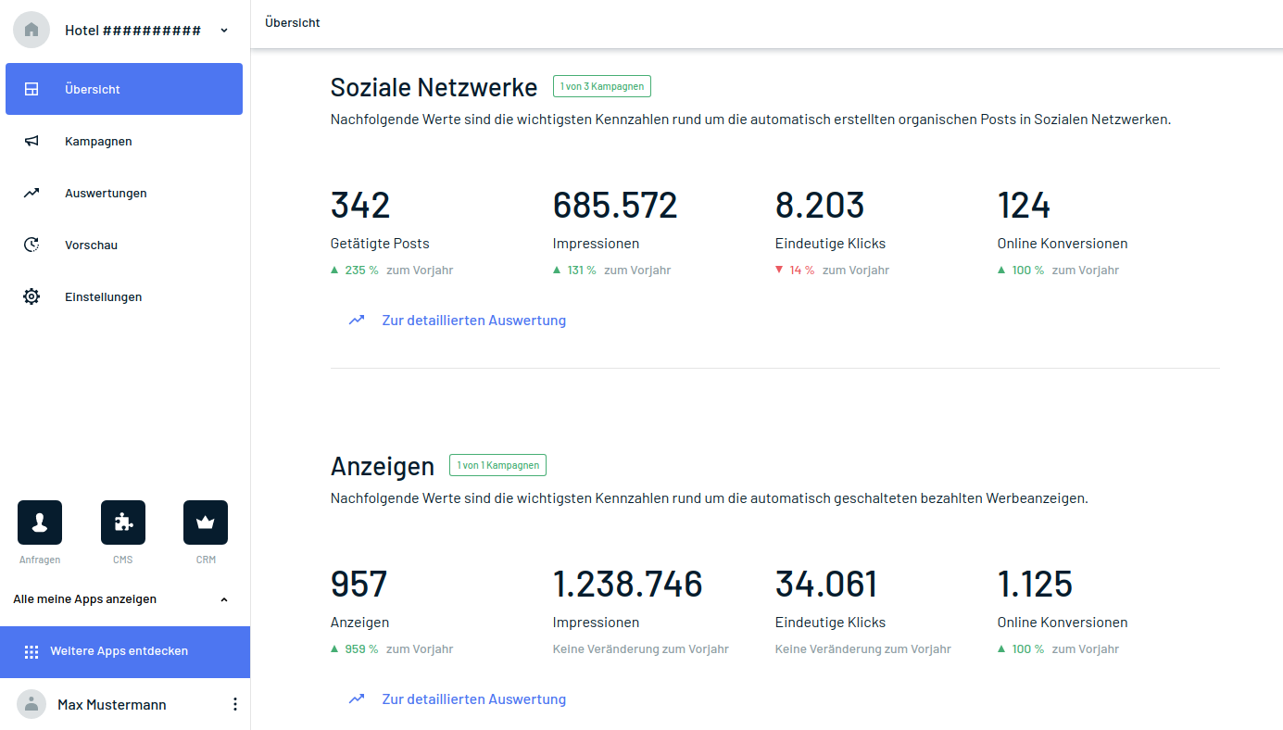Click the Auswertungen trend-line icon

[31, 194]
